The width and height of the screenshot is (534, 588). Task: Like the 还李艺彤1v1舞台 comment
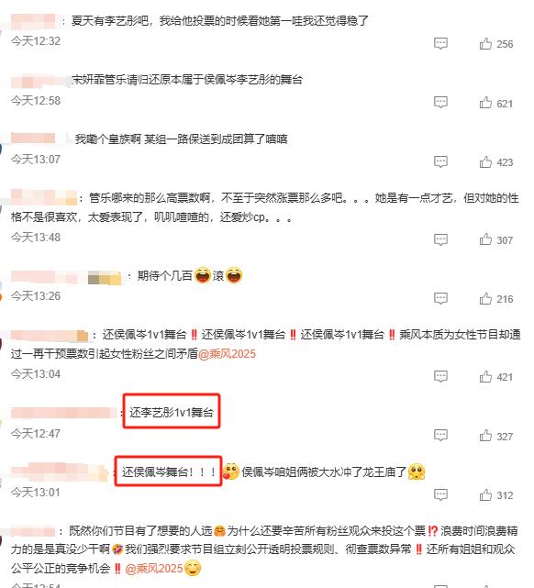click(x=485, y=436)
